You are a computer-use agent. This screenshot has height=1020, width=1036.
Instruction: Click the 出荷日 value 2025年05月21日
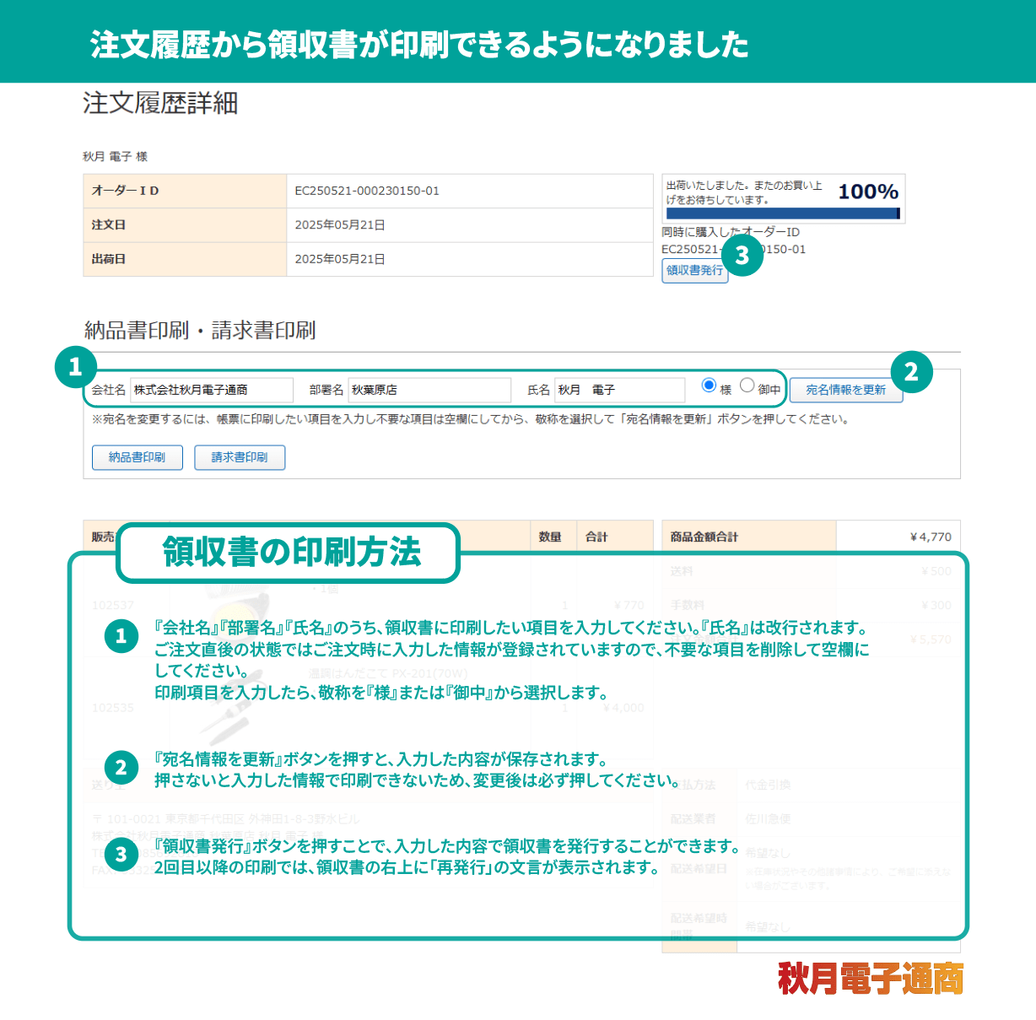[340, 259]
